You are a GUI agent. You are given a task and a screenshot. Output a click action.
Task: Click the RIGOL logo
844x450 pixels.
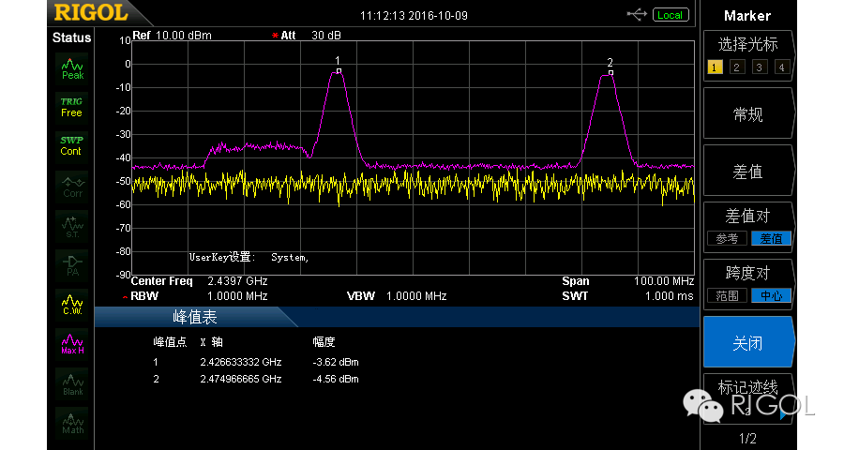coord(91,13)
